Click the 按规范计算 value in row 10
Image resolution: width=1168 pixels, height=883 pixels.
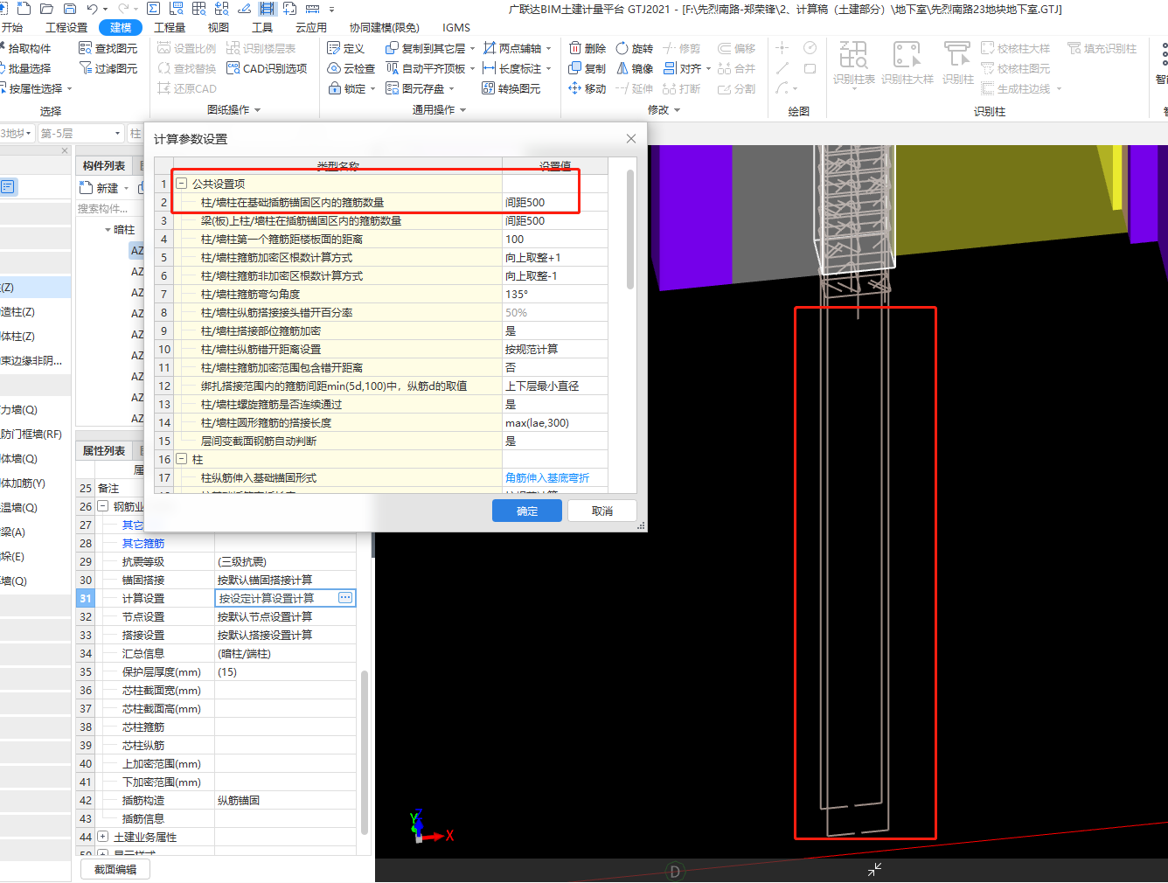point(555,349)
